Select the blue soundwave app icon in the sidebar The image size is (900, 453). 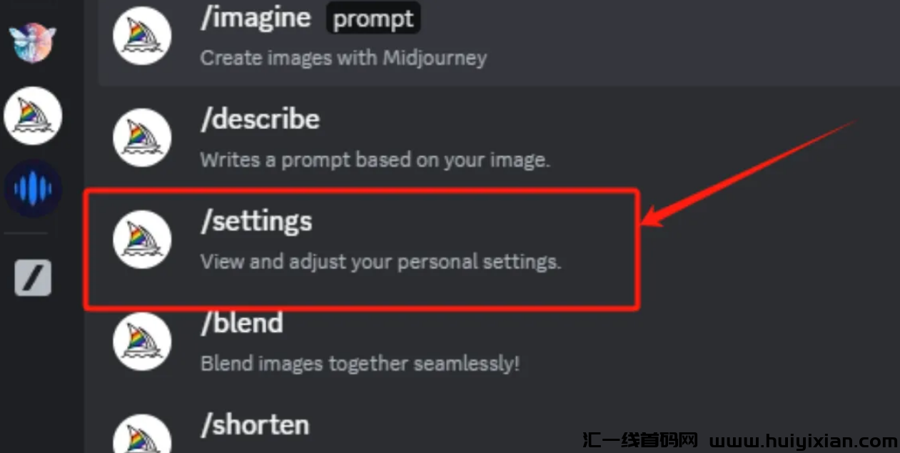tap(33, 189)
